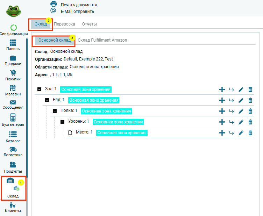
Task: Switch to the Отчеты tab
Action: 89,24
